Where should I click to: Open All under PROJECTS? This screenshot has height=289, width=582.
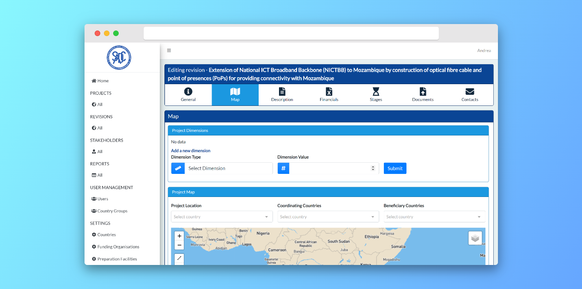pos(97,105)
